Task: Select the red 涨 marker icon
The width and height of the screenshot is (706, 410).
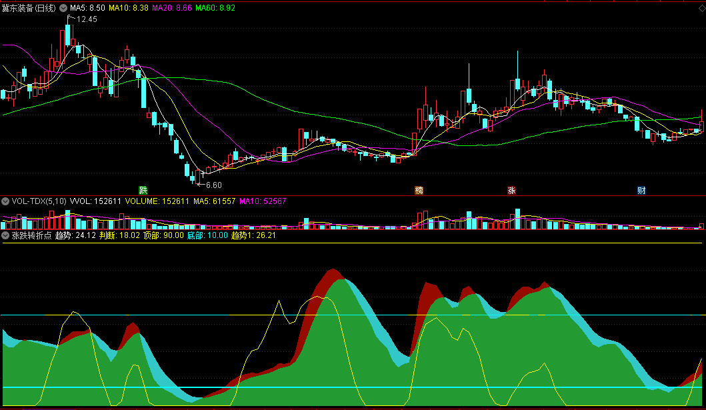Action: [x=511, y=191]
